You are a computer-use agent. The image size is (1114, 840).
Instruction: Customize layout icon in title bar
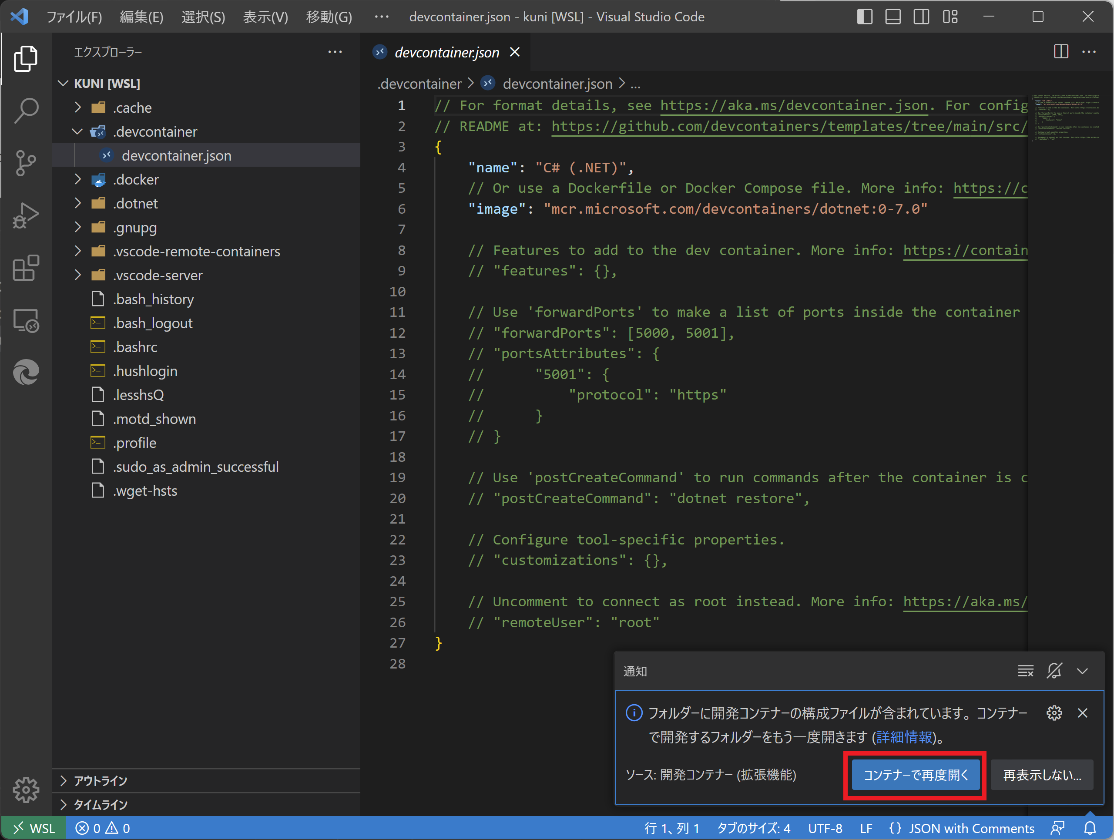950,17
